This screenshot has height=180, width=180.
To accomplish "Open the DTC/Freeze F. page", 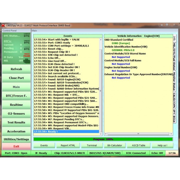I will [16, 96].
